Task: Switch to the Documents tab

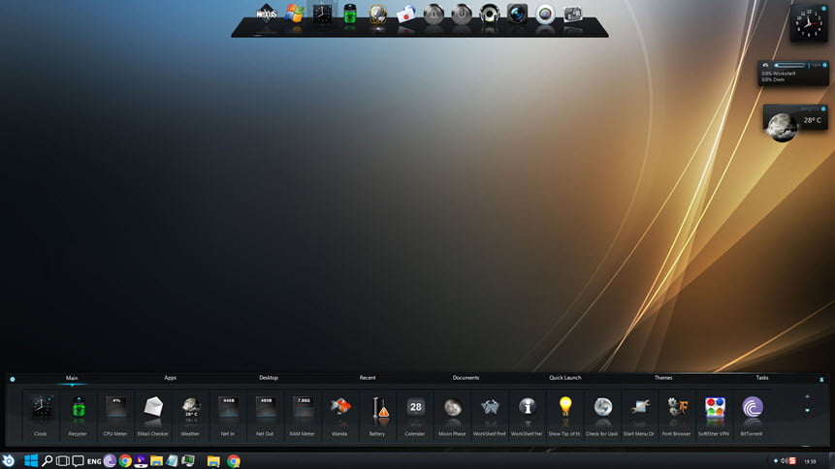Action: 466,378
